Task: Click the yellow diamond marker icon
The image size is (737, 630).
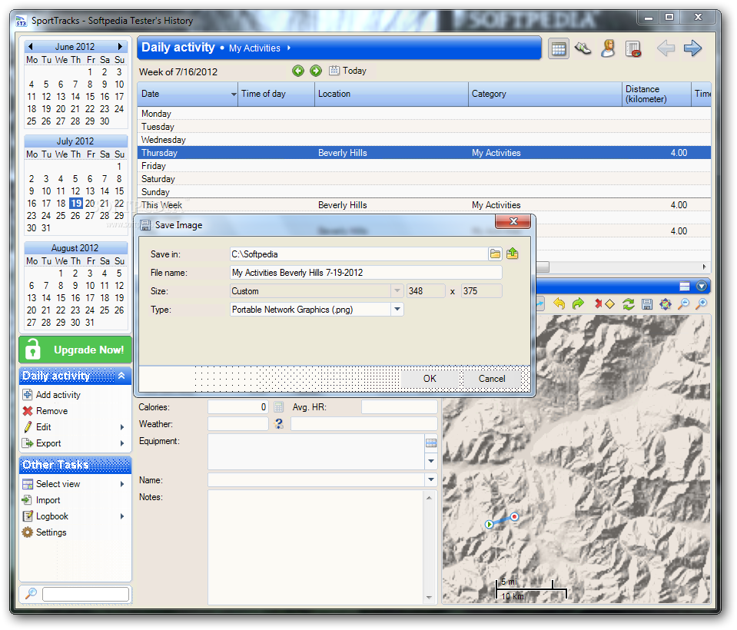Action: coord(609,304)
